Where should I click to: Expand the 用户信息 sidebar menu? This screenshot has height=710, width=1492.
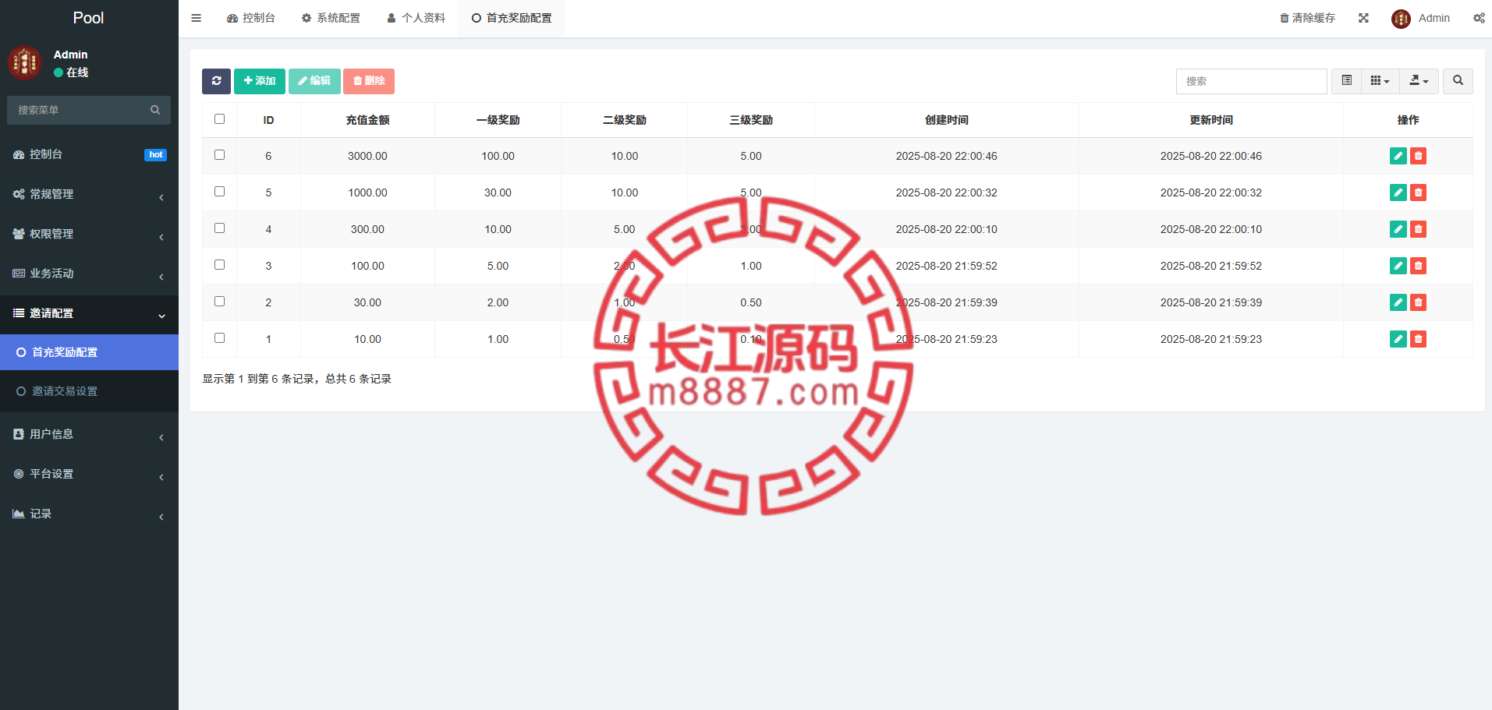tap(89, 434)
